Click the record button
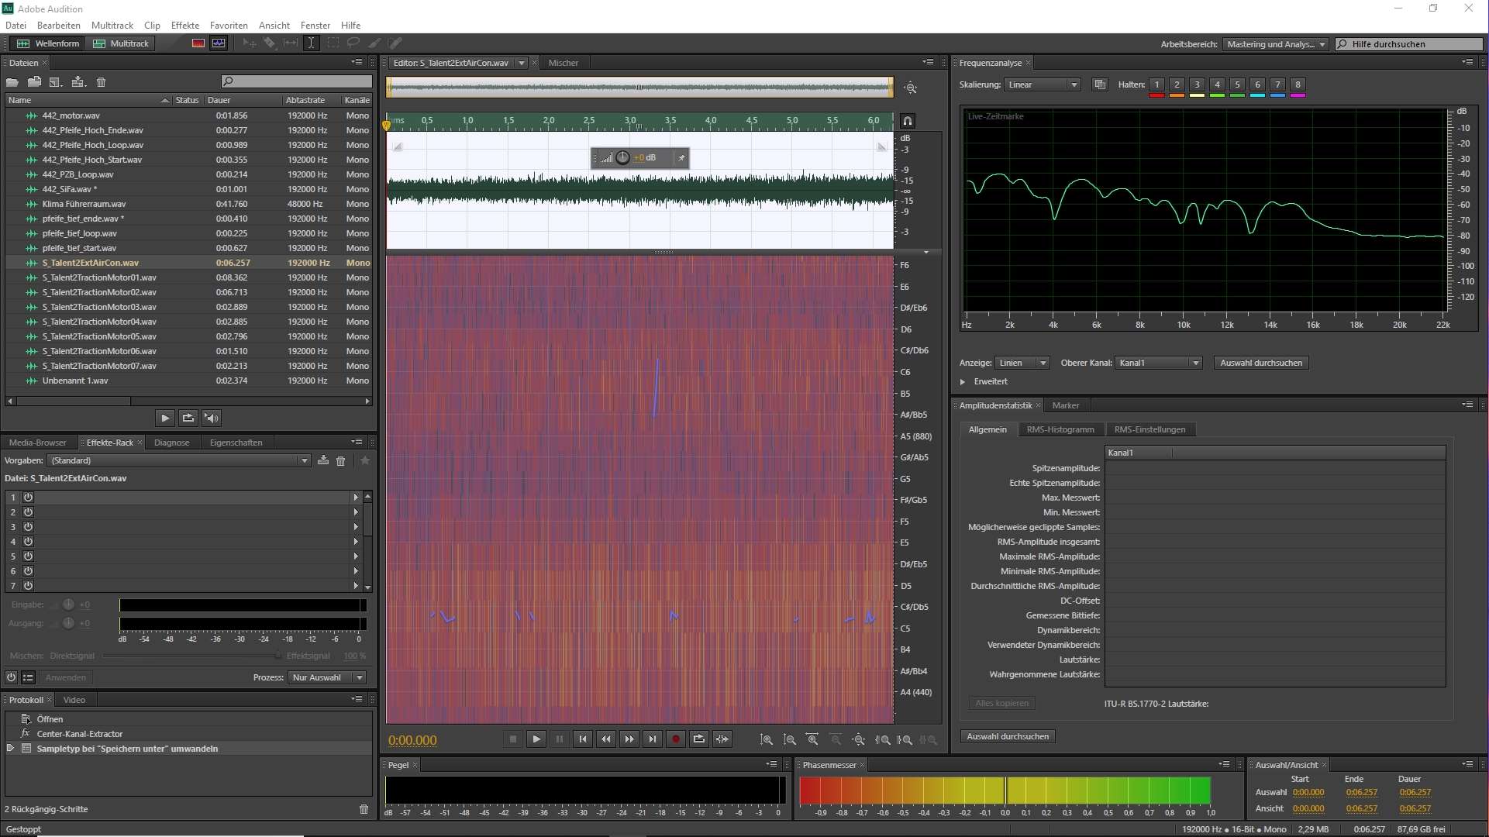Image resolution: width=1489 pixels, height=837 pixels. pyautogui.click(x=675, y=739)
